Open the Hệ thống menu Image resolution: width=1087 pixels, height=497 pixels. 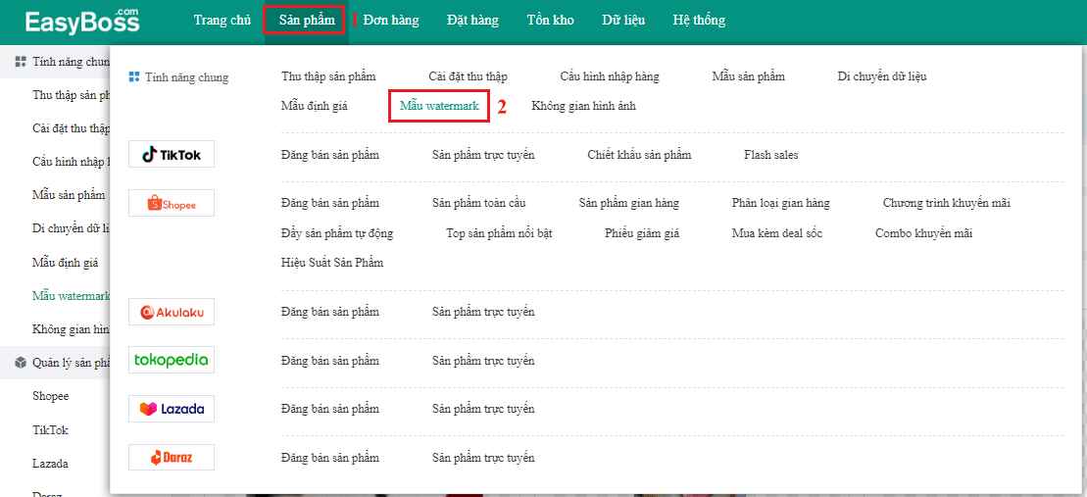click(699, 21)
